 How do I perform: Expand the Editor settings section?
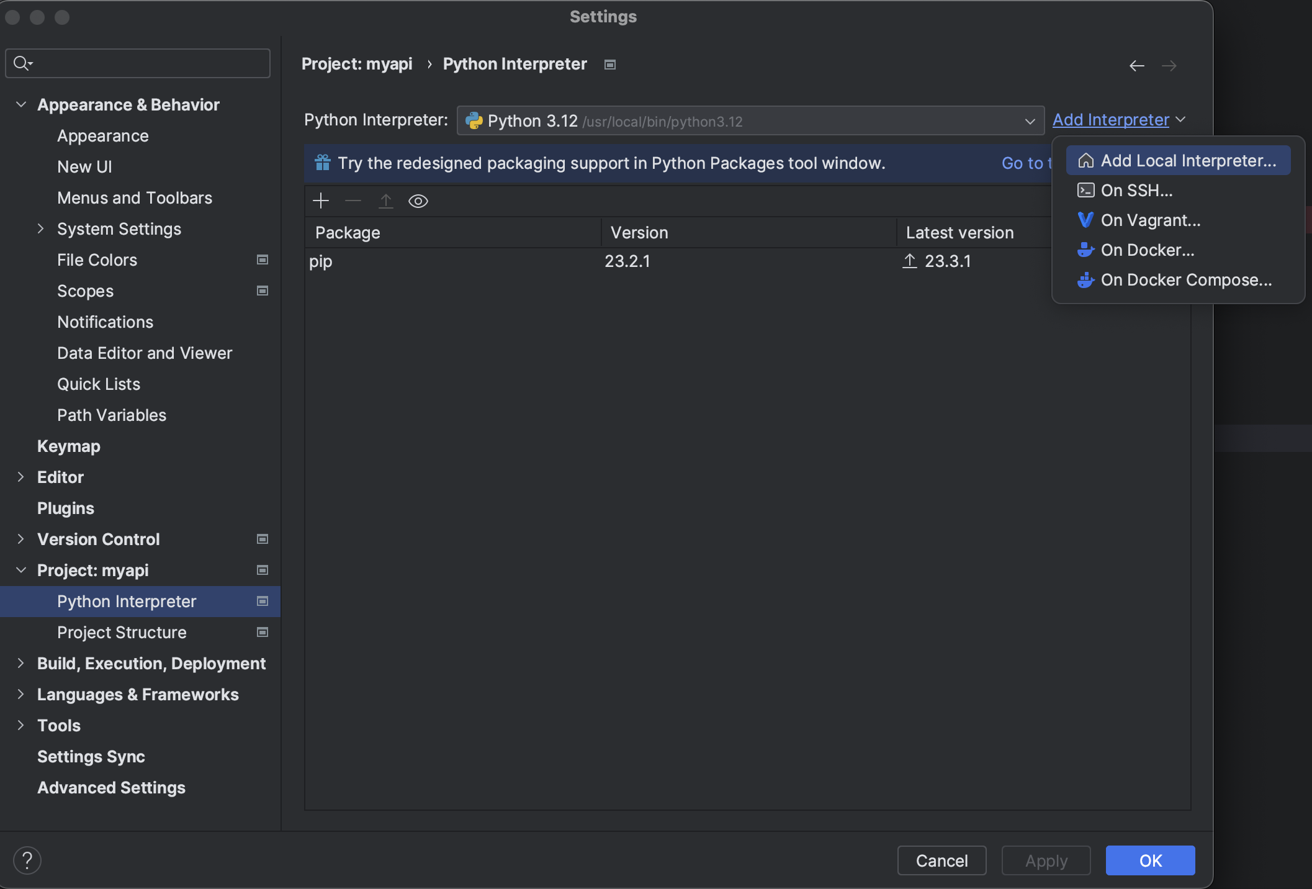tap(21, 477)
